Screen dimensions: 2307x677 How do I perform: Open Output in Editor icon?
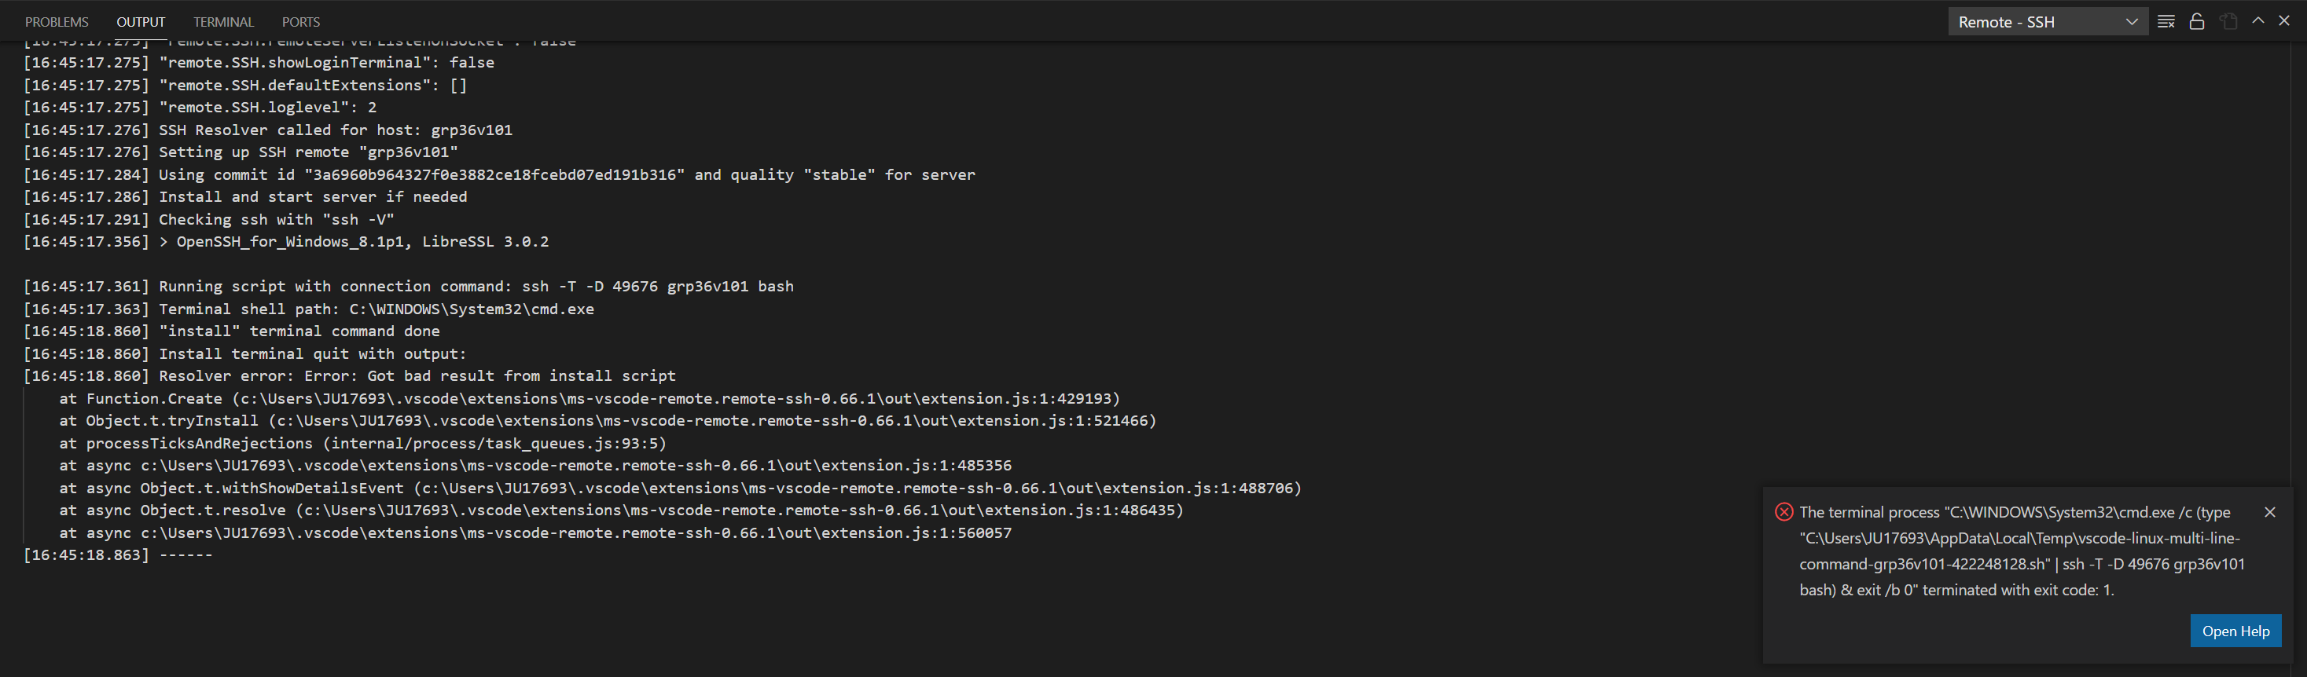[x=2228, y=20]
